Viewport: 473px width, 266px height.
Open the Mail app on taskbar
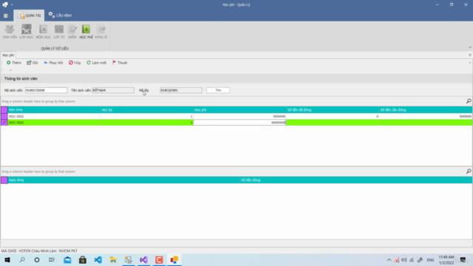[x=67, y=260]
